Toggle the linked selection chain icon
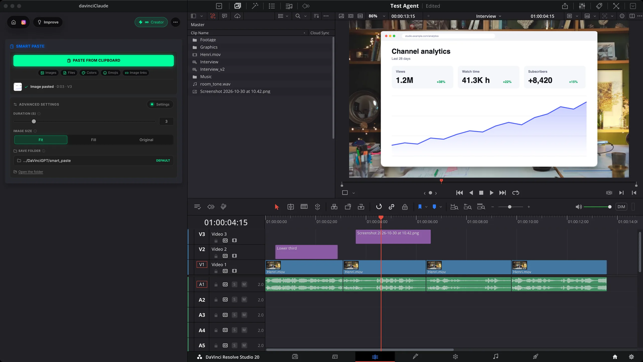The image size is (643, 362). (x=391, y=207)
